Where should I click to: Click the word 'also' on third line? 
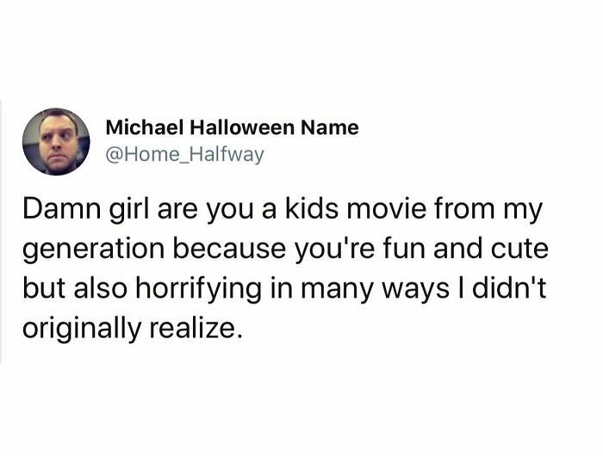(101, 287)
